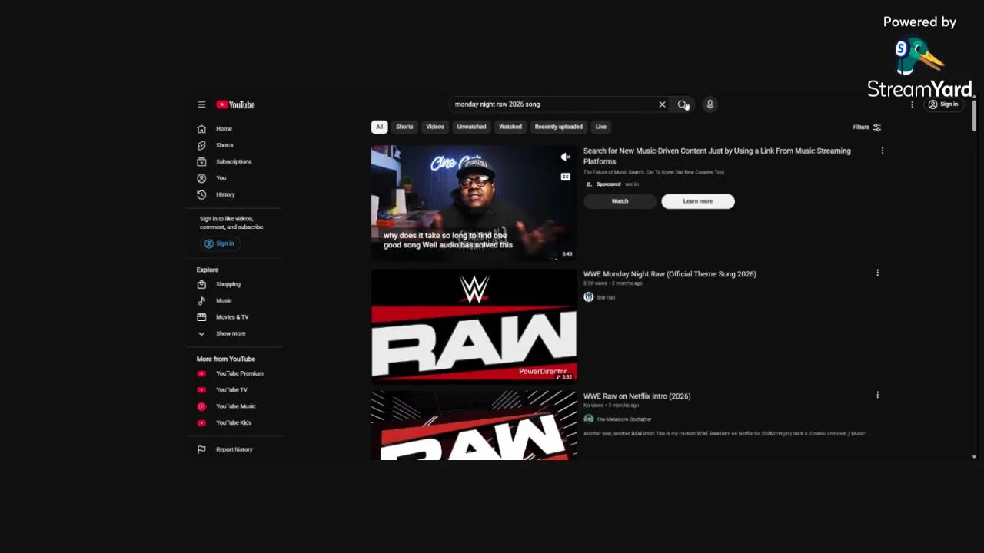Open more options for Netflix Intro video

pos(877,395)
